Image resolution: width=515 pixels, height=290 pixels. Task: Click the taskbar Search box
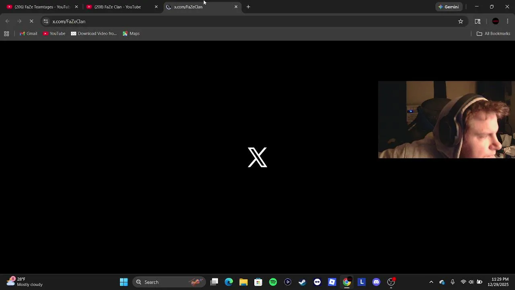click(169, 282)
